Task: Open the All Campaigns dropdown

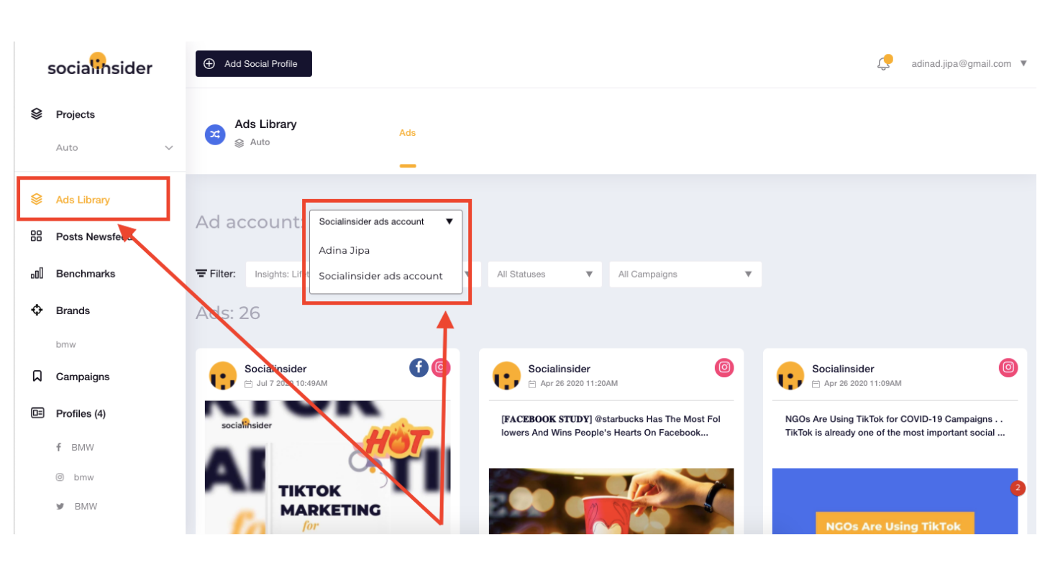Action: [x=685, y=274]
